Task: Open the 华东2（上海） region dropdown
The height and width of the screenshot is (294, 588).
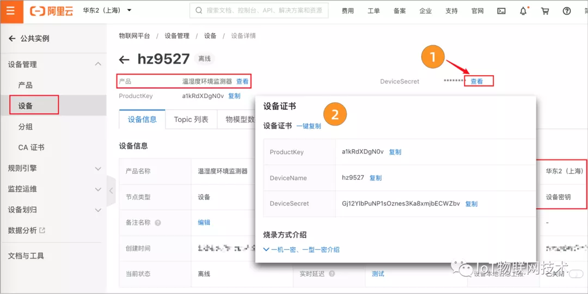Action: pos(107,10)
